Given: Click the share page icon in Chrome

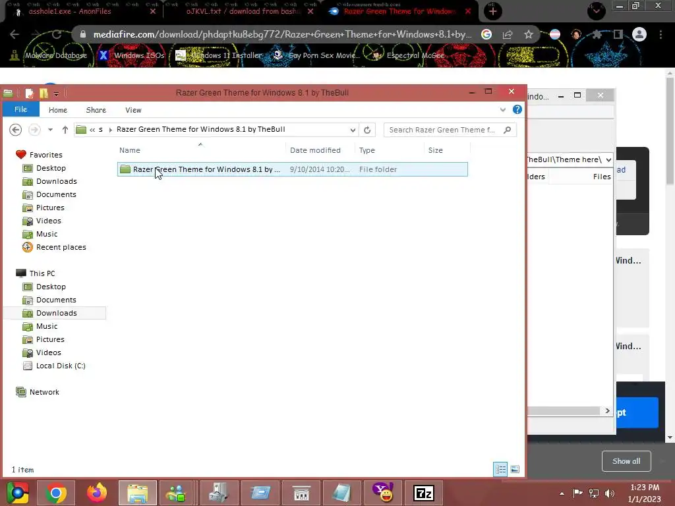Looking at the screenshot, I should point(508,34).
